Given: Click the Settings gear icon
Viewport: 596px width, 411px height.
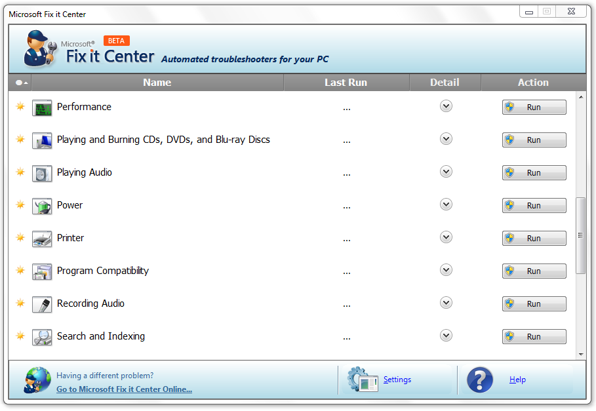Looking at the screenshot, I should pos(362,379).
